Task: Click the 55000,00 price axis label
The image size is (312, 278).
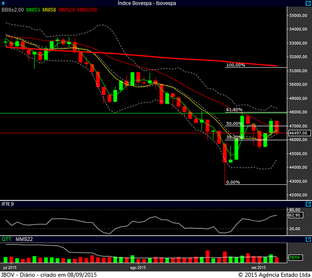Action: coord(298,16)
